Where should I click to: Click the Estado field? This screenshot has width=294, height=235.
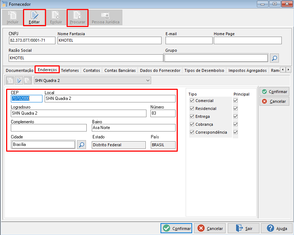(x=119, y=145)
